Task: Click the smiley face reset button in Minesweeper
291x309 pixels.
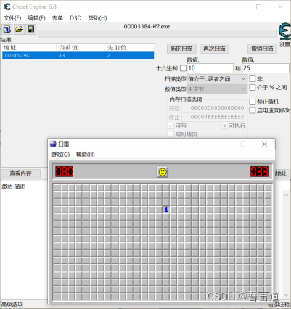Action: [x=163, y=172]
